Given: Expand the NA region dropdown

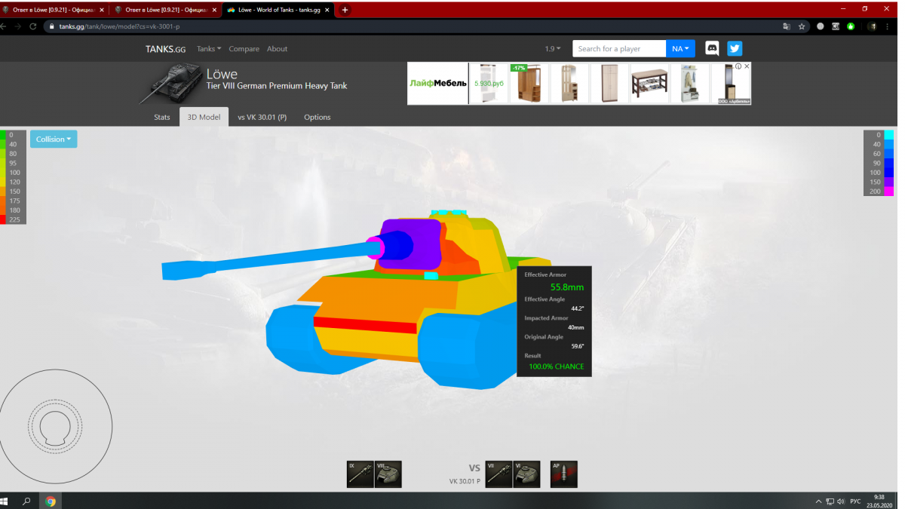Looking at the screenshot, I should coord(681,48).
